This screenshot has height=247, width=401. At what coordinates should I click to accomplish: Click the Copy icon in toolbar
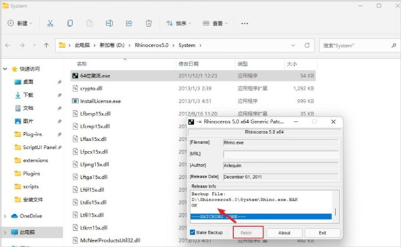[70, 23]
